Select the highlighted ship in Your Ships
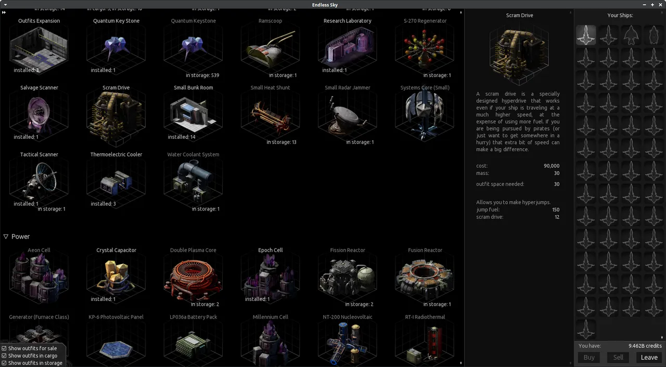 [x=586, y=35]
